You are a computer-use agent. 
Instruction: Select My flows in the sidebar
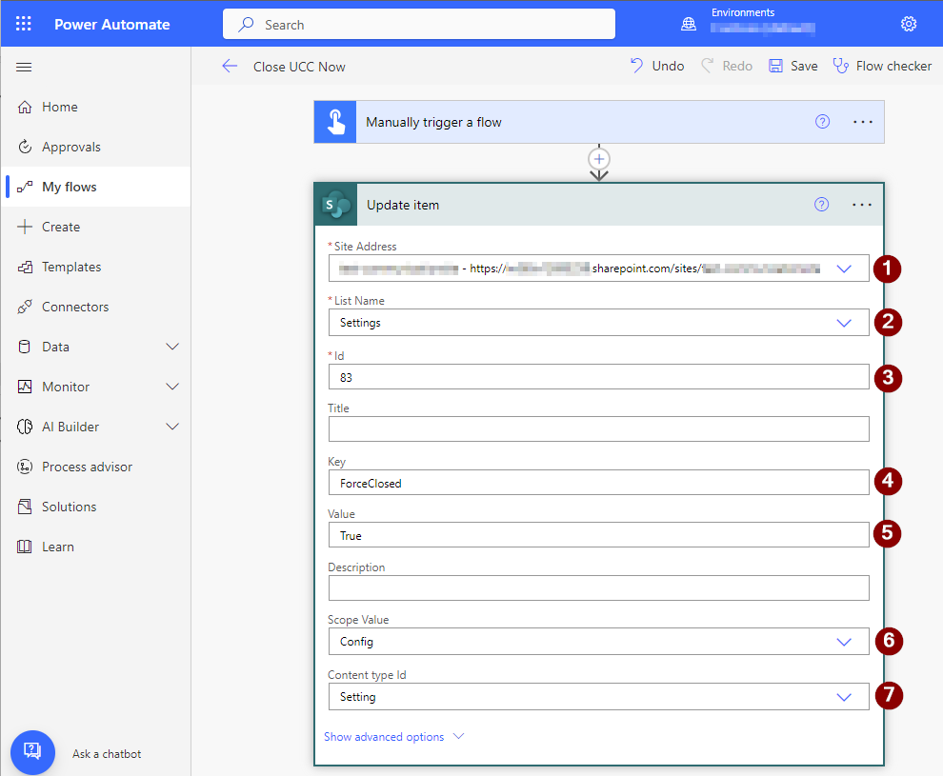point(96,187)
